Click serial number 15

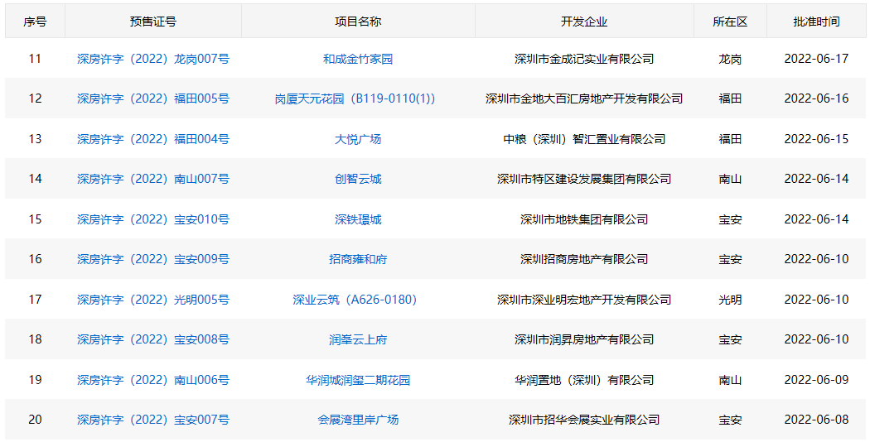pos(35,219)
